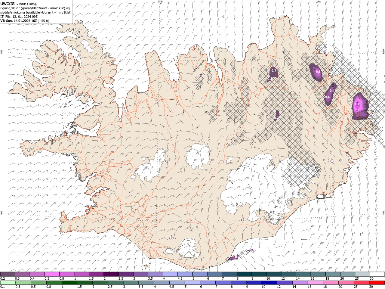Image resolution: width=385 pixels, height=289 pixels.
Task: Click the 4–4.5 light lavender snow scale swatch
Action: click(x=170, y=274)
